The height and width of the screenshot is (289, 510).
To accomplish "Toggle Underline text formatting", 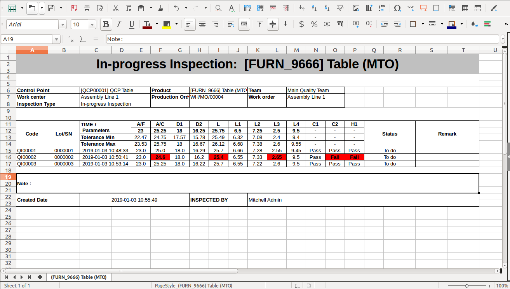I will 132,24.
